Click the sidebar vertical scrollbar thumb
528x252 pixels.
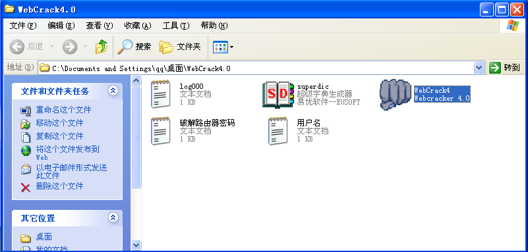pos(136,137)
